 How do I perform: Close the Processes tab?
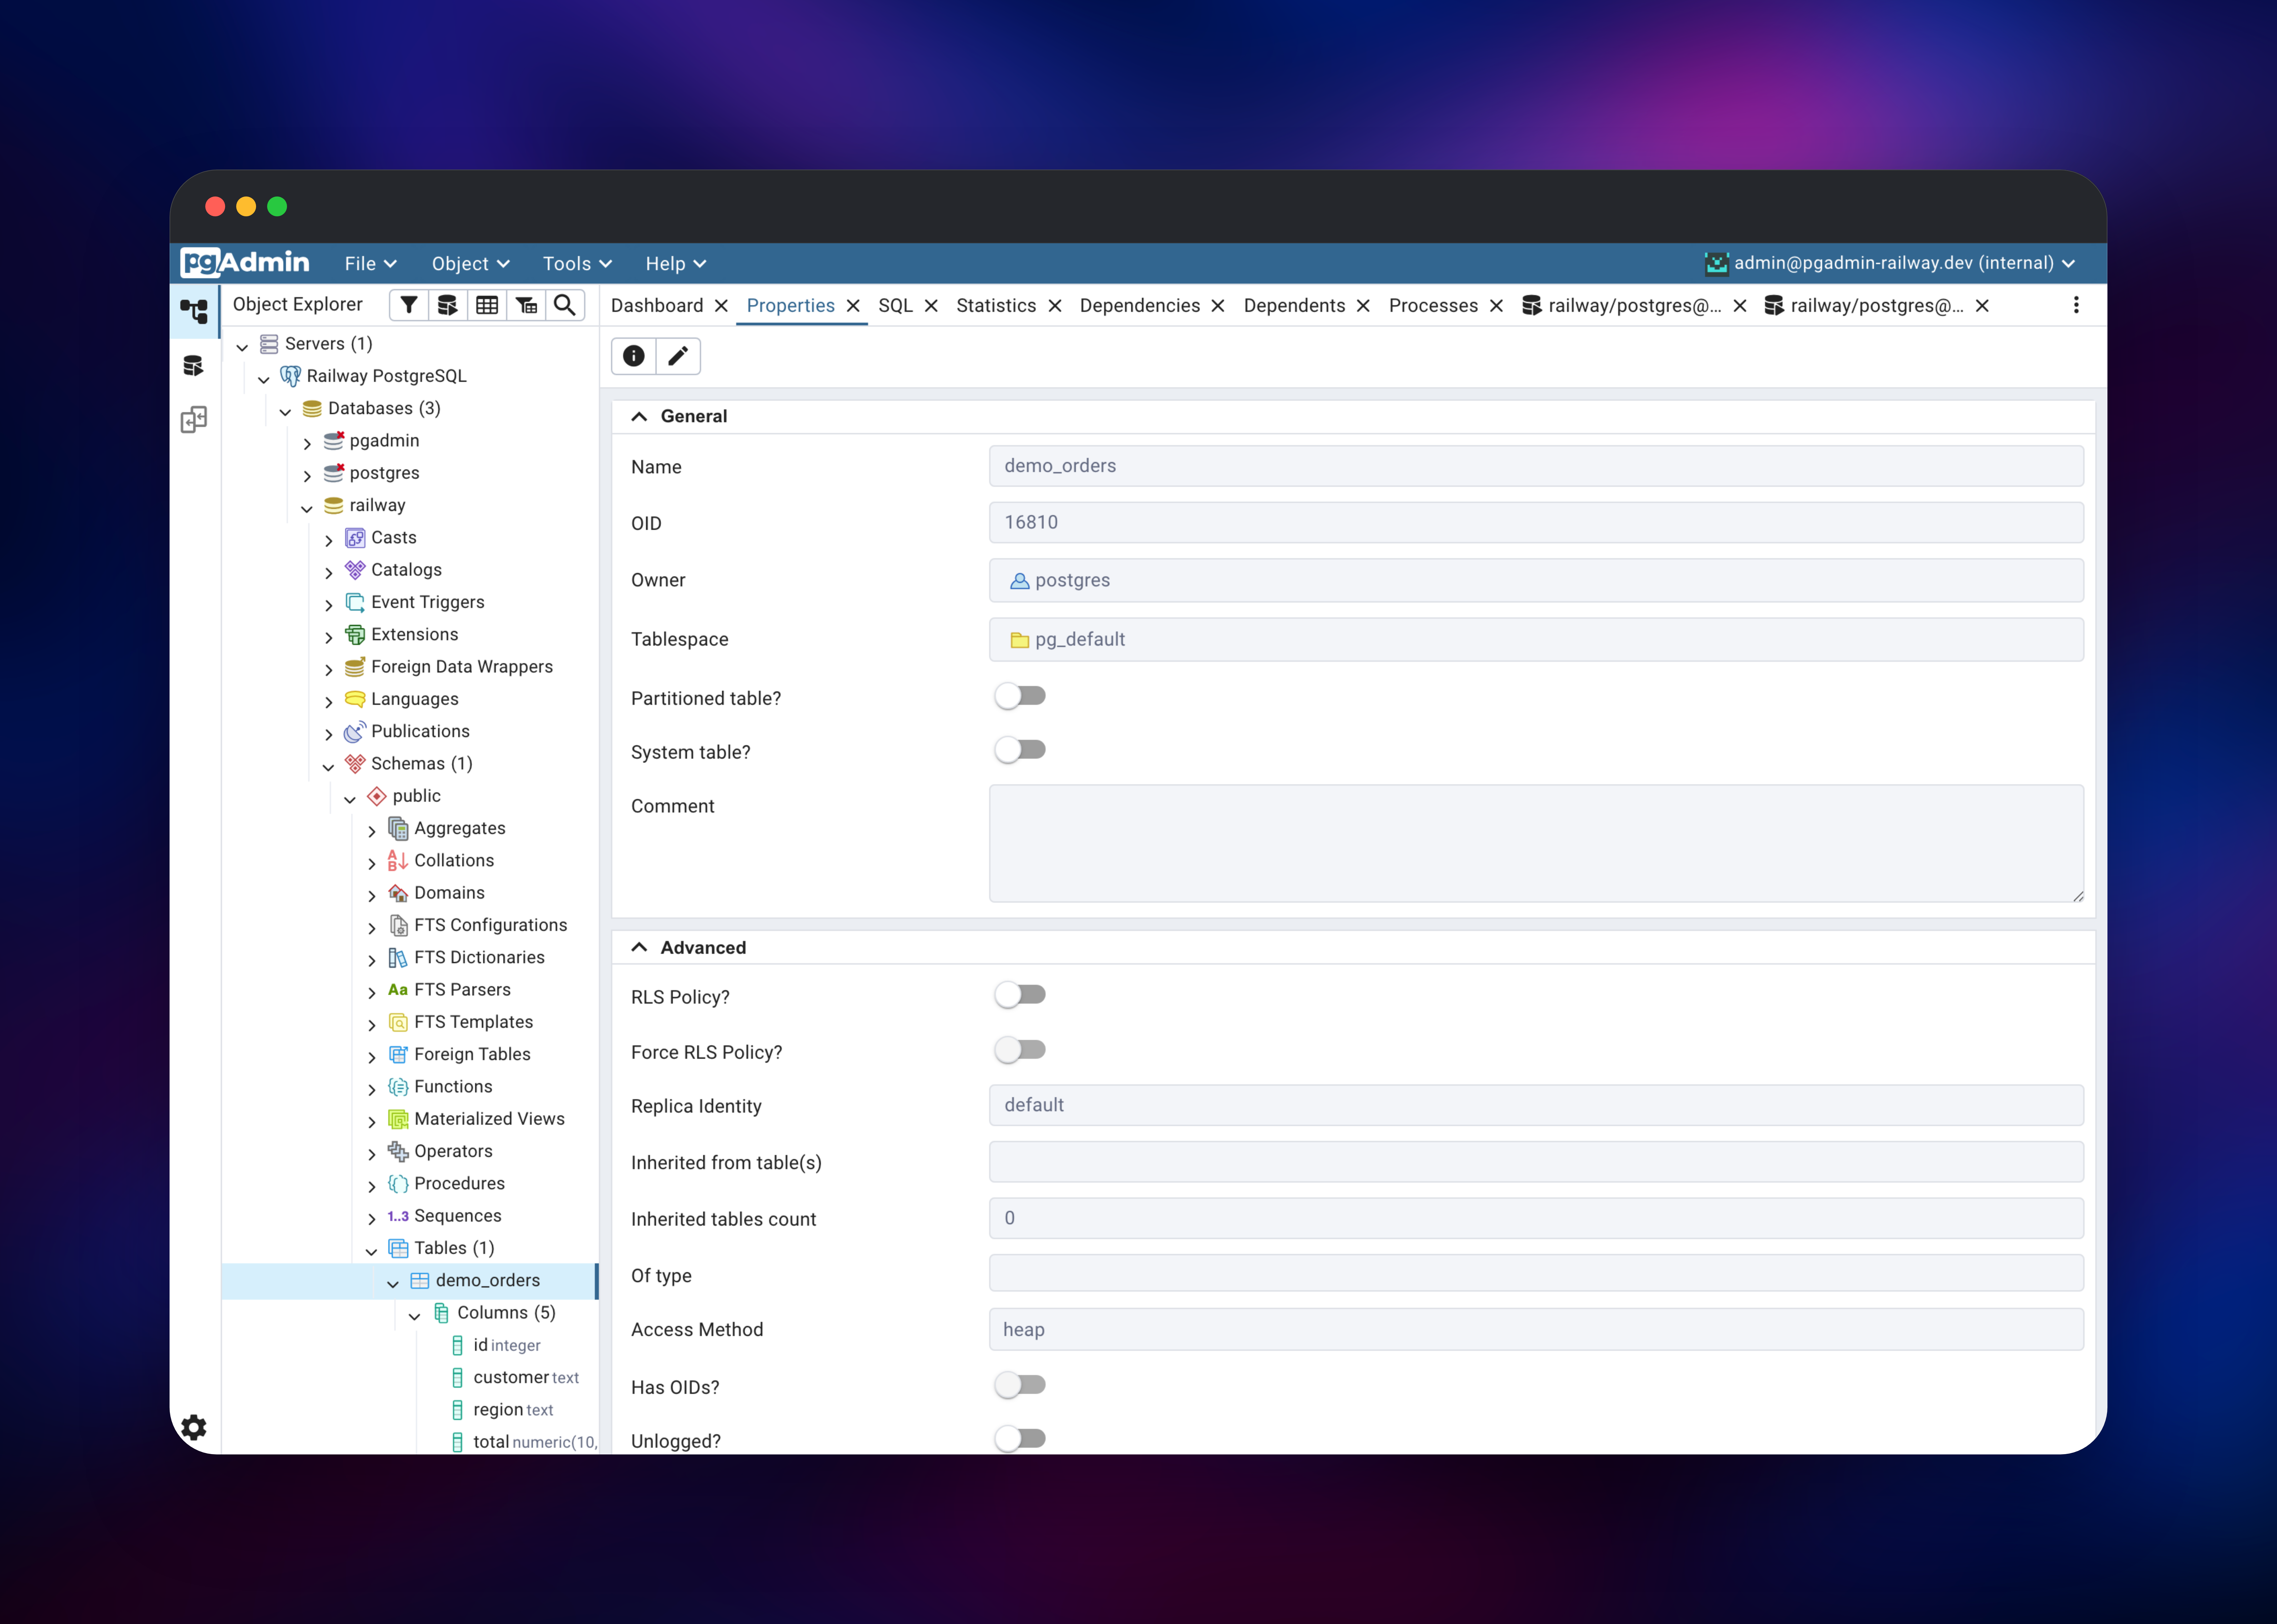click(1496, 306)
